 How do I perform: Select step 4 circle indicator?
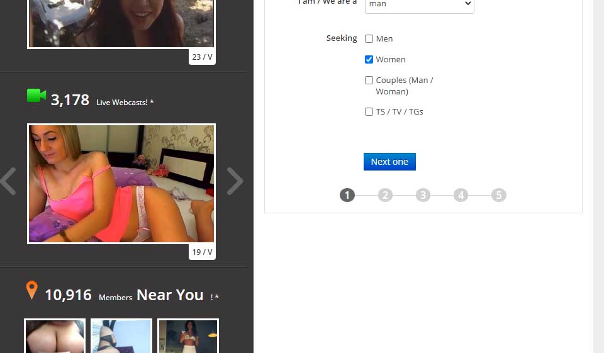(461, 195)
